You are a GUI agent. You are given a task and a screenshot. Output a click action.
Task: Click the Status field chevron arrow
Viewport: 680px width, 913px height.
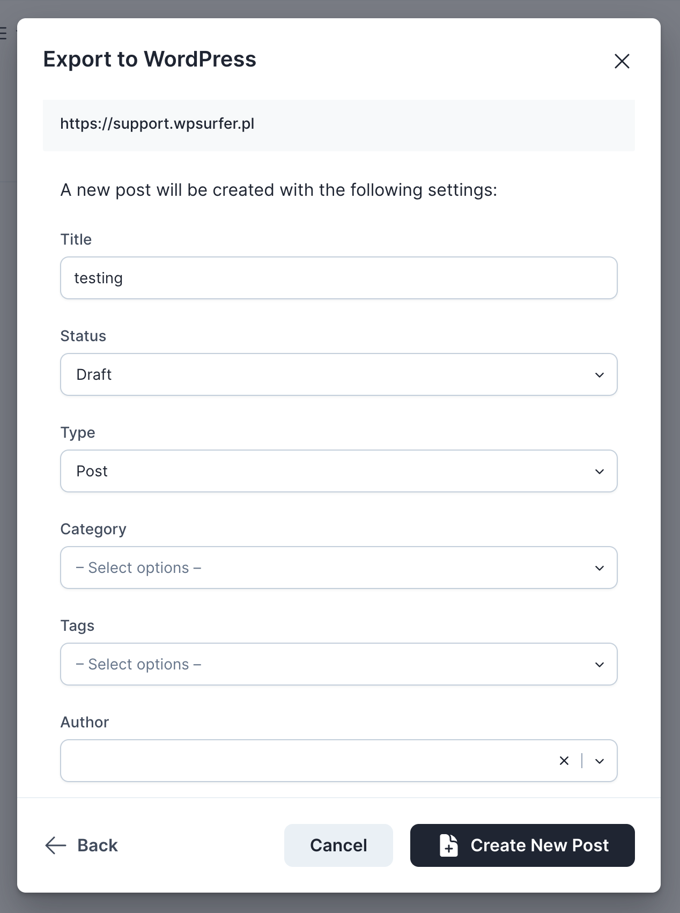600,375
